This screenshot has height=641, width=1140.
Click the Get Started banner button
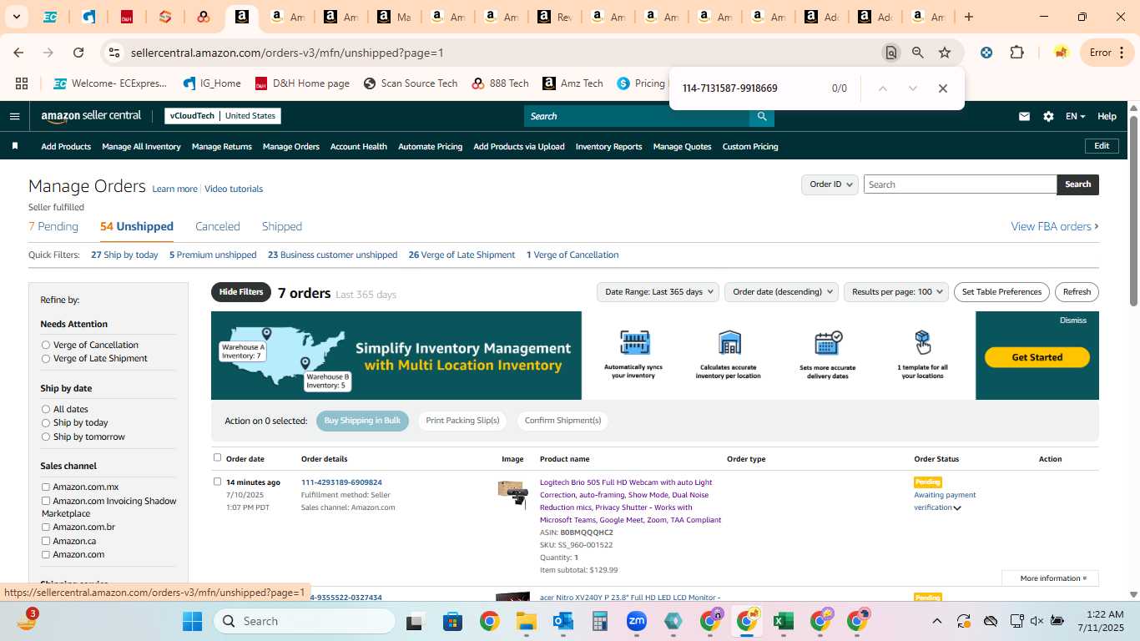click(1037, 357)
